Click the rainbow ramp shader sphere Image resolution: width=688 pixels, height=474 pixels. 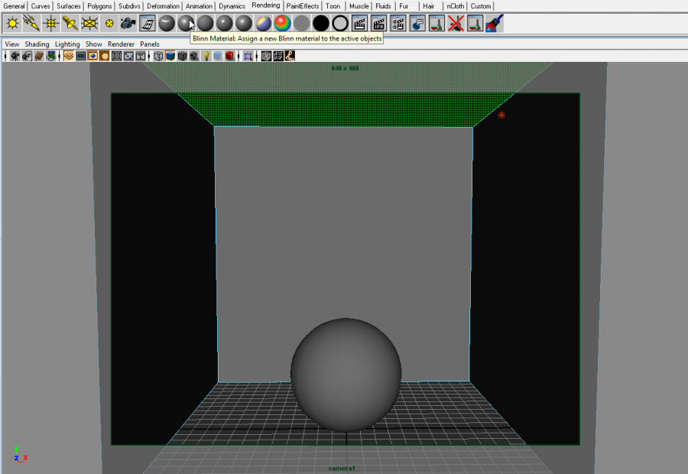point(283,24)
